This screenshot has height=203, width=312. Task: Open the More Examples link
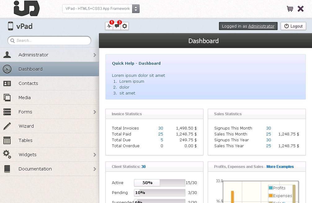click(x=280, y=167)
